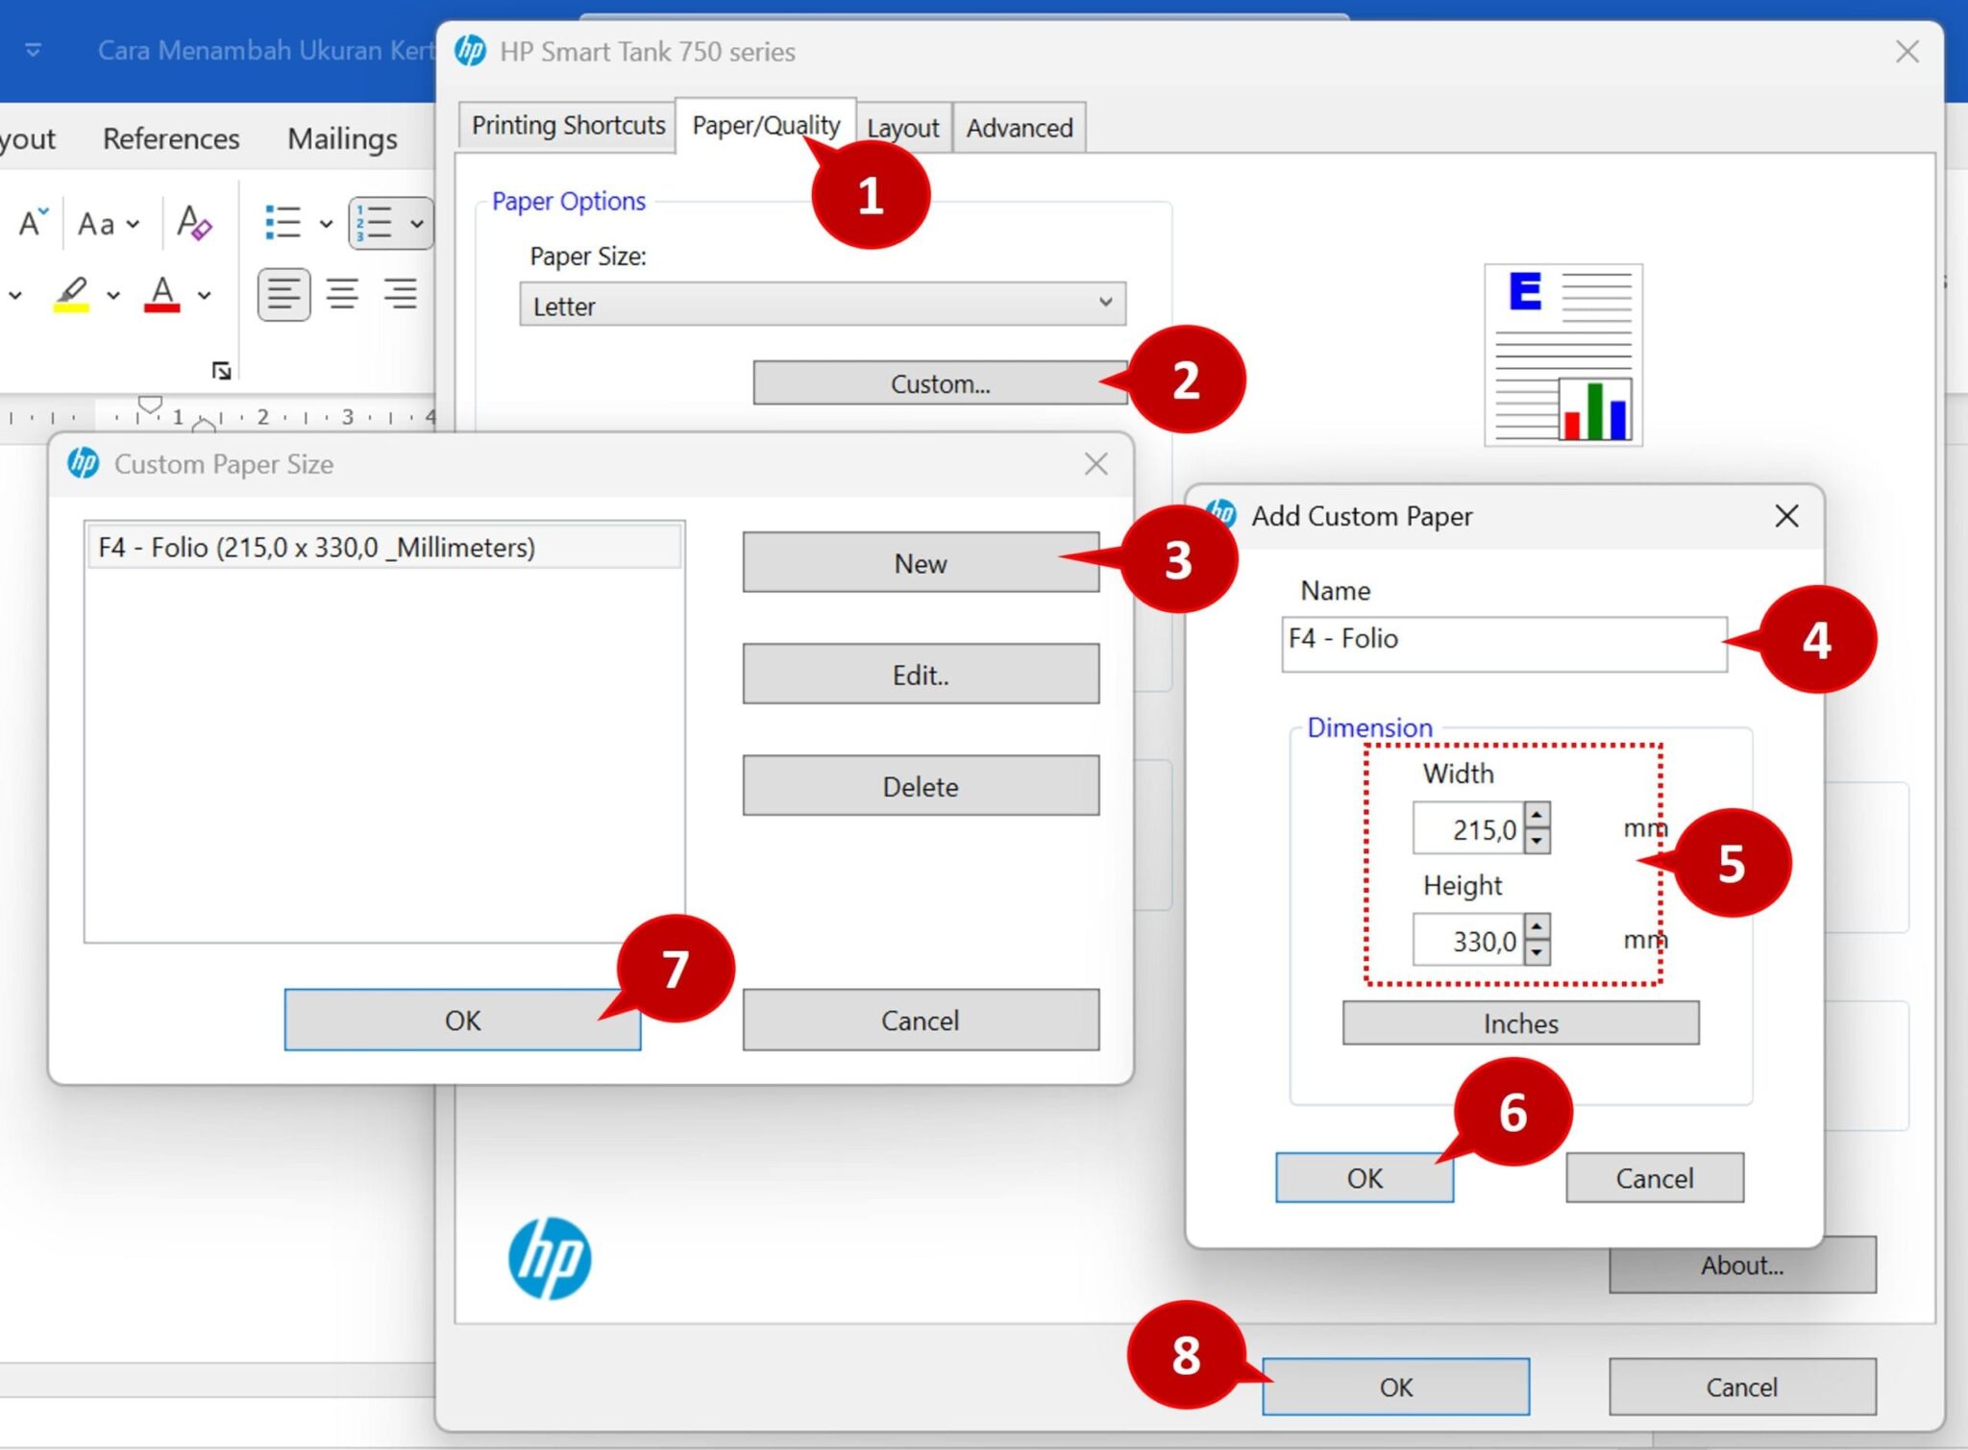Screen dimensions: 1968x1450
Task: Click the Font Color icon showing red A
Action: (x=163, y=295)
